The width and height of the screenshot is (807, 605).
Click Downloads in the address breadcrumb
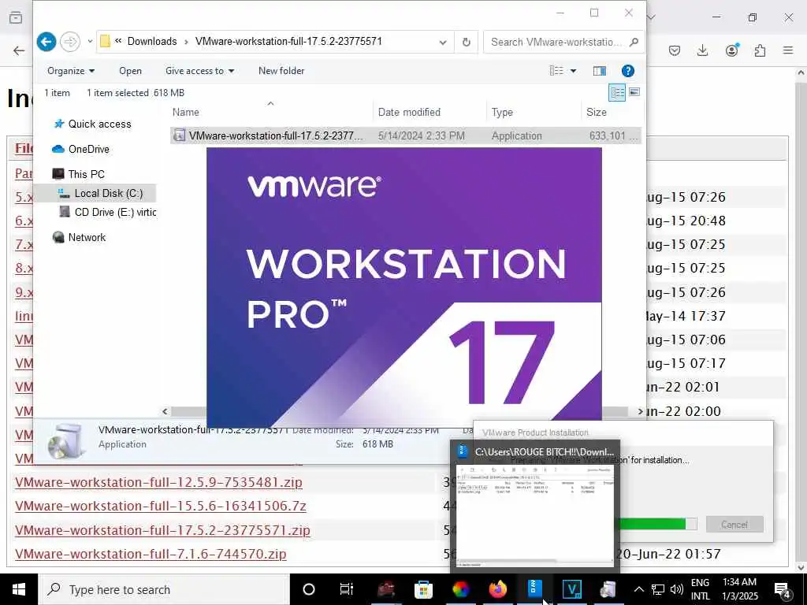pyautogui.click(x=152, y=42)
